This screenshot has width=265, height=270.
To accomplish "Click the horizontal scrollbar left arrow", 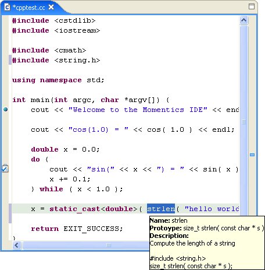I will pyautogui.click(x=17, y=246).
